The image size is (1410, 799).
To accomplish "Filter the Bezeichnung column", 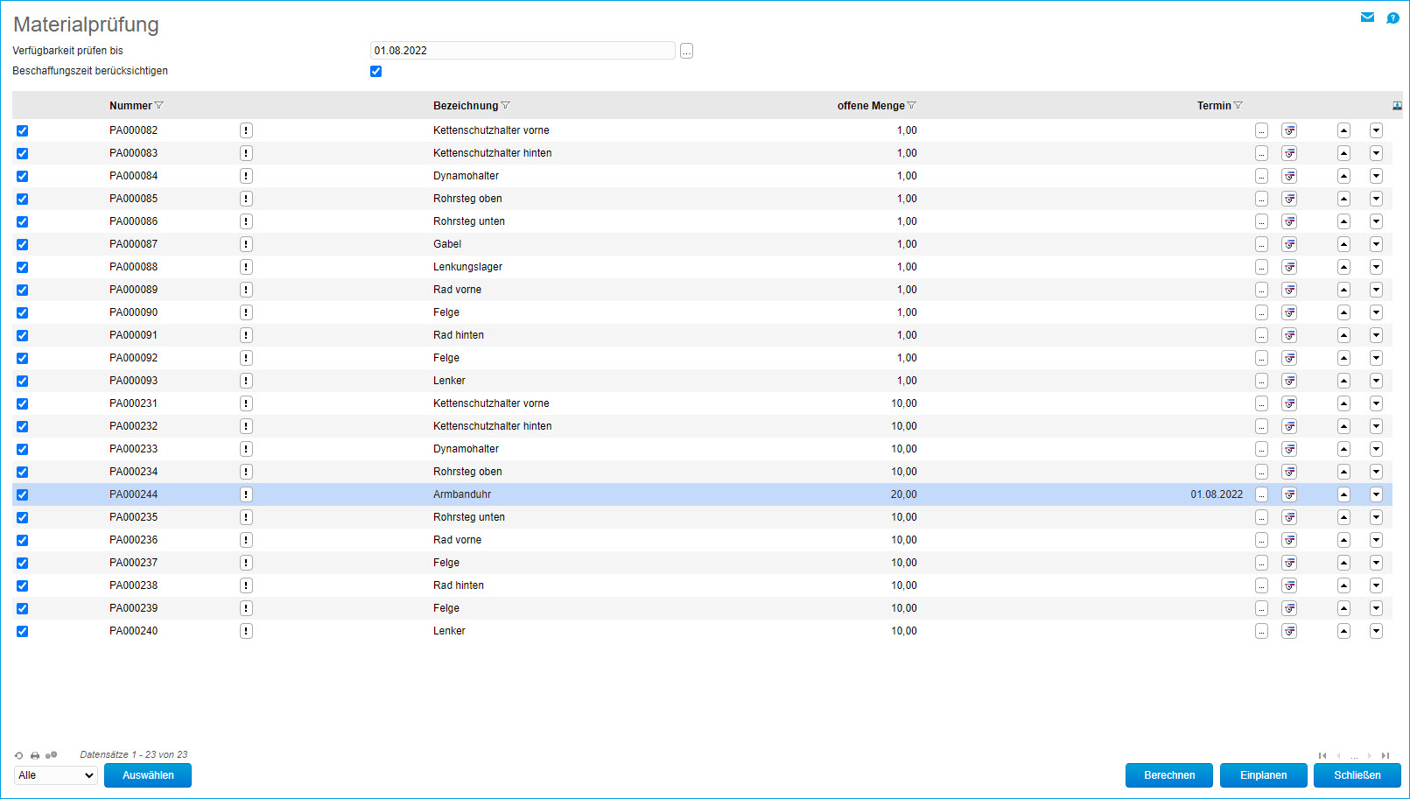I will 505,106.
